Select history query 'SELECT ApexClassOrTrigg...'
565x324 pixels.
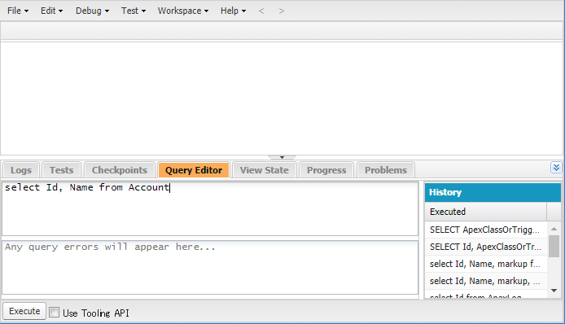pos(486,230)
